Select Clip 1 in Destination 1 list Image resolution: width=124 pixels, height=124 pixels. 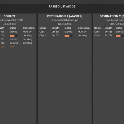pos(42,32)
